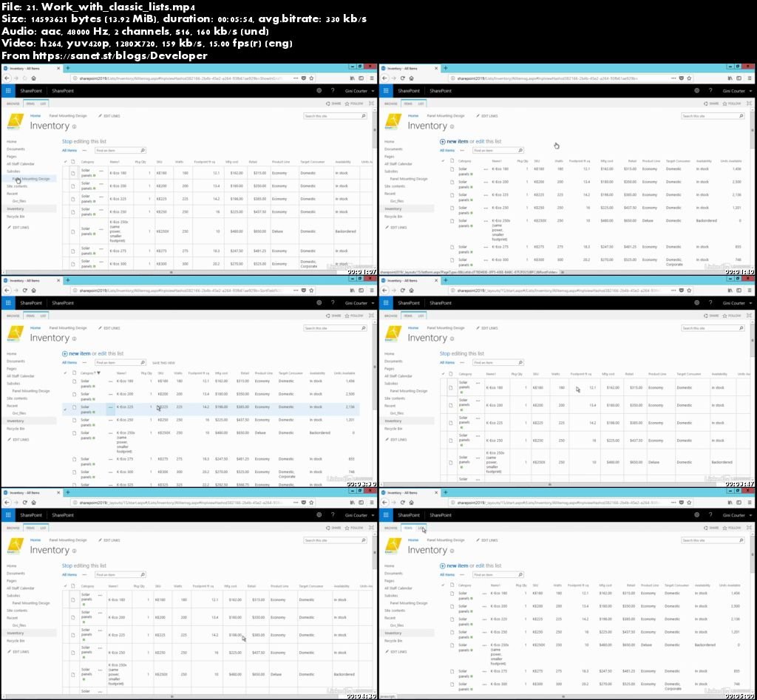The height and width of the screenshot is (700, 757).
Task: Toggle select-all checkmark in the 00:05:09 frame
Action: (444, 585)
